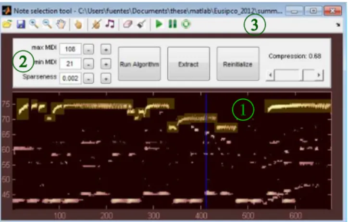Select the eraser tool
Viewport: 348px width, 222px height.
tap(128, 24)
